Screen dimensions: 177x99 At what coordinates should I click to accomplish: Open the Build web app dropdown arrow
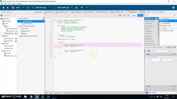50,8
